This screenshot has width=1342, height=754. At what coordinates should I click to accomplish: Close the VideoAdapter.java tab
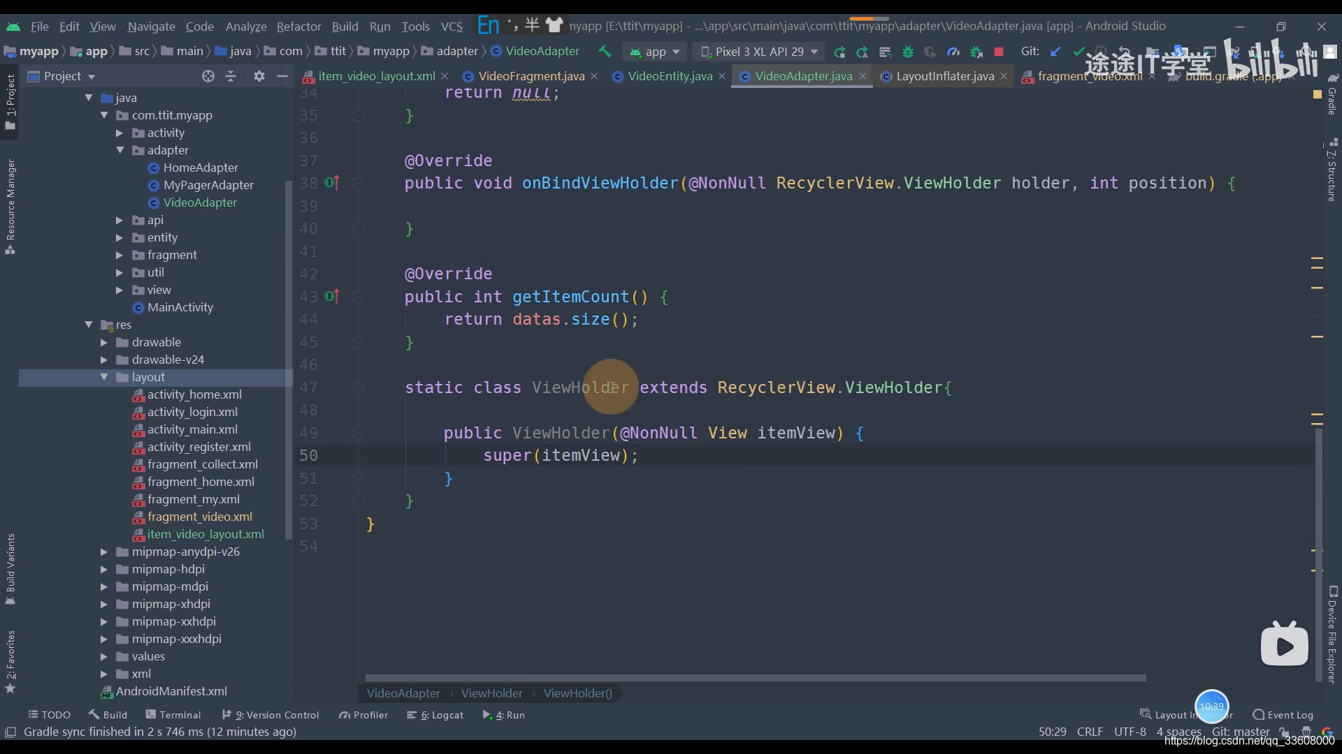coord(863,76)
